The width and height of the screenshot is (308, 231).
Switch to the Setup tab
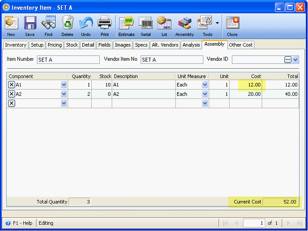point(37,45)
